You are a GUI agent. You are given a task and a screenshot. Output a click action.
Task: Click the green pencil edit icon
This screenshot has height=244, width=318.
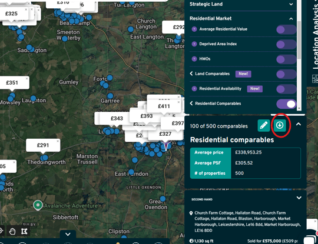coord(264,125)
